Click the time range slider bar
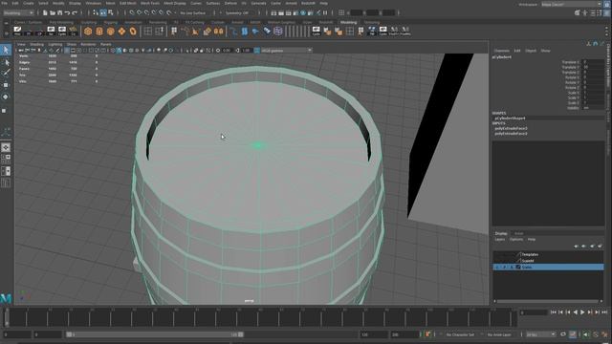This screenshot has width=612, height=344. coord(155,334)
